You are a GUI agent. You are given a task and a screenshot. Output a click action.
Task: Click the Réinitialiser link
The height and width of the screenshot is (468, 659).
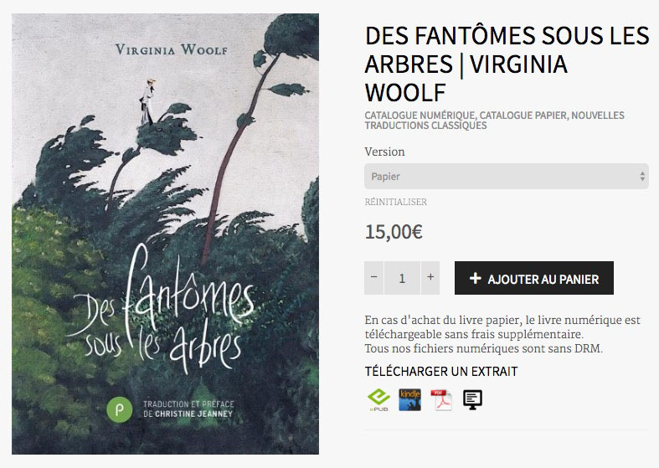pos(395,202)
